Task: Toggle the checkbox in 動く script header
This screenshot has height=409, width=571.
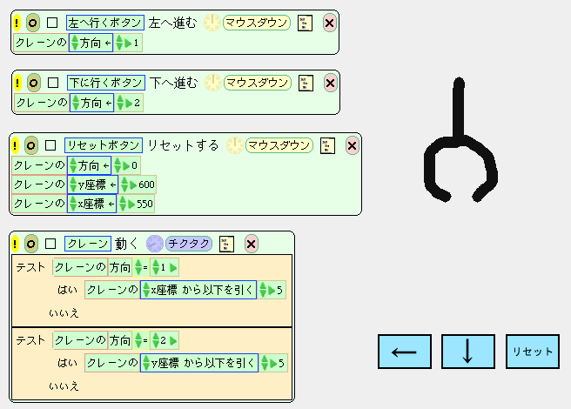Action: [51, 244]
